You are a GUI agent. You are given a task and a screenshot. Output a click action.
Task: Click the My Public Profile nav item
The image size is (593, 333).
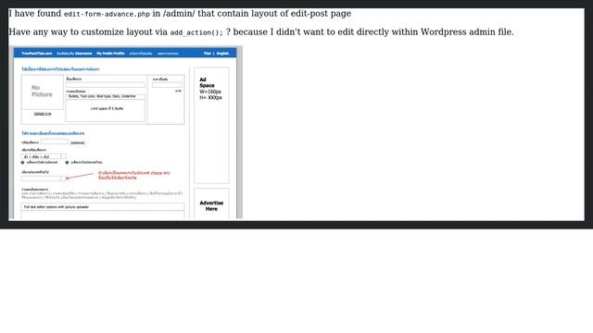[110, 54]
